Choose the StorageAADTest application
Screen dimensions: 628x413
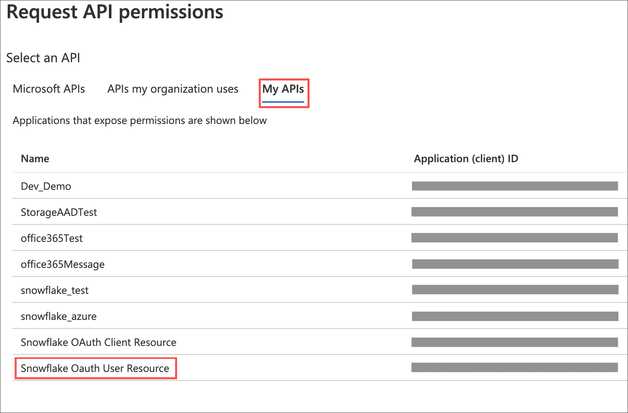pos(59,212)
